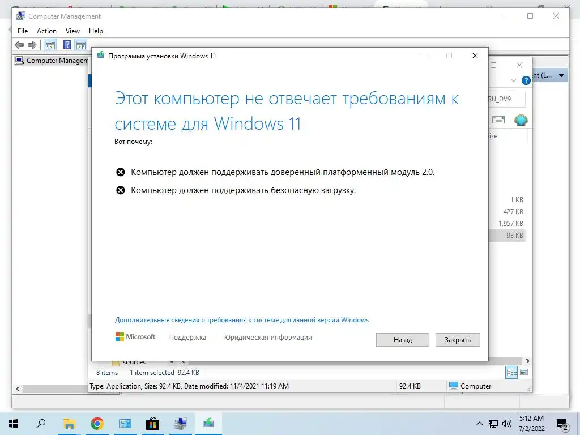Open the notification center icon
The image size is (580, 435).
[562, 424]
